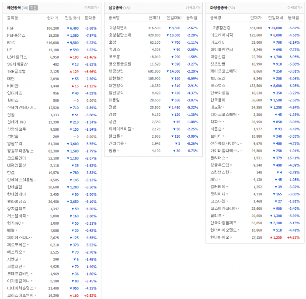Open the 휴비스 stock link

point(115,49)
